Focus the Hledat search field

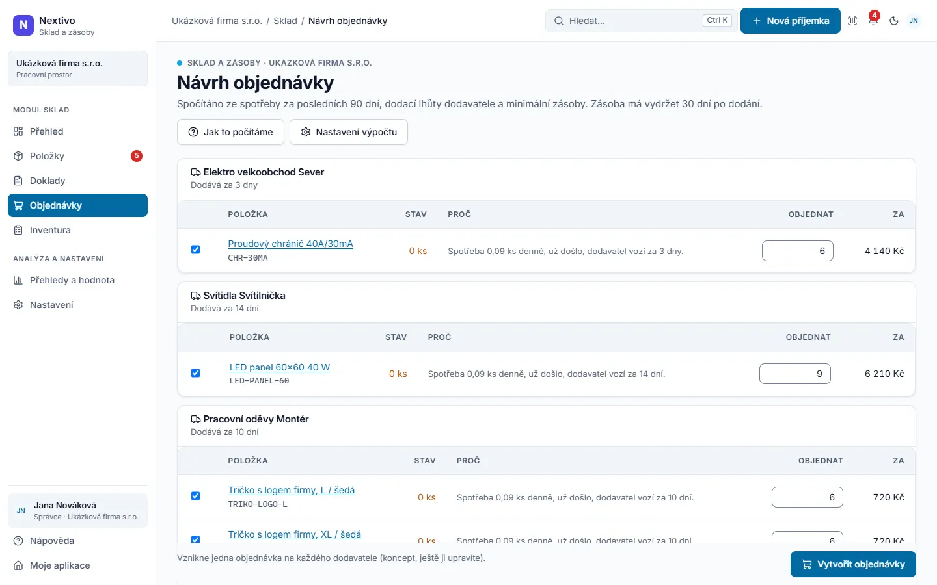pos(641,21)
